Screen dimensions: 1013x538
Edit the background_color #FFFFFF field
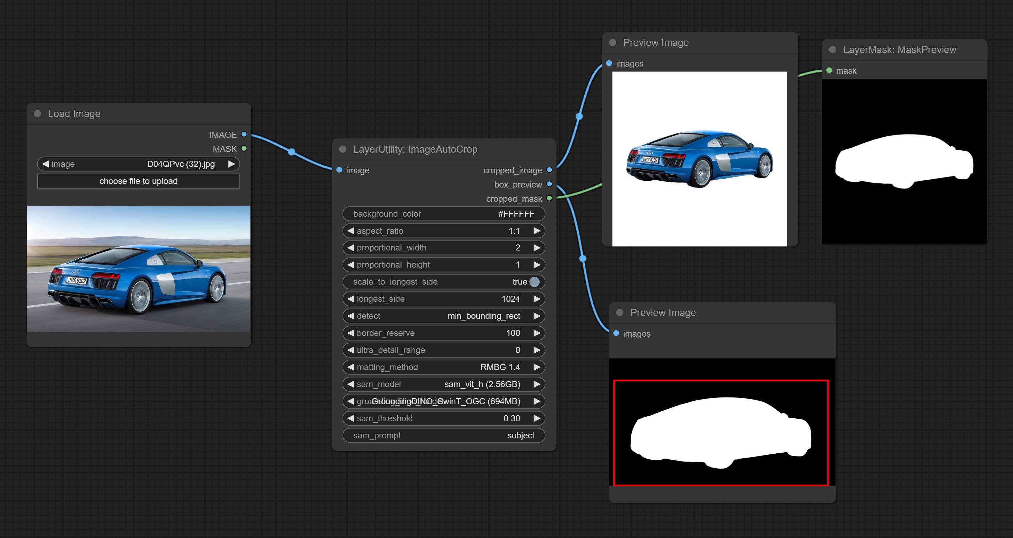coord(443,213)
